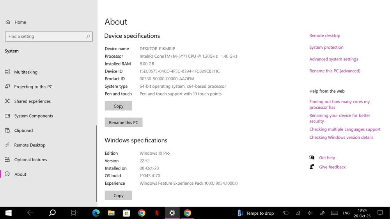This screenshot has width=390, height=219.
Task: Open Multitasking settings
Action: (26, 72)
